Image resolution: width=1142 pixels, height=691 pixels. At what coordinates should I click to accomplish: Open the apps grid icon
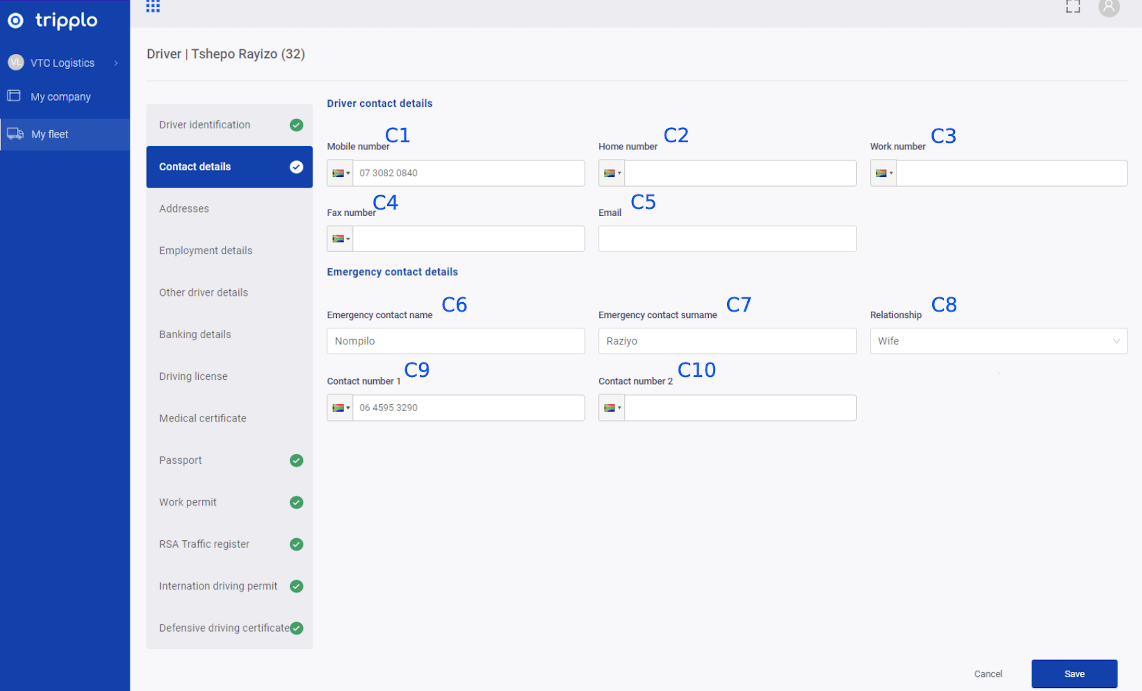(x=153, y=6)
